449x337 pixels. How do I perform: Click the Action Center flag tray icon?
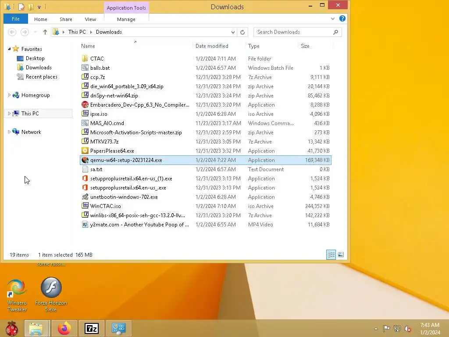click(x=386, y=329)
